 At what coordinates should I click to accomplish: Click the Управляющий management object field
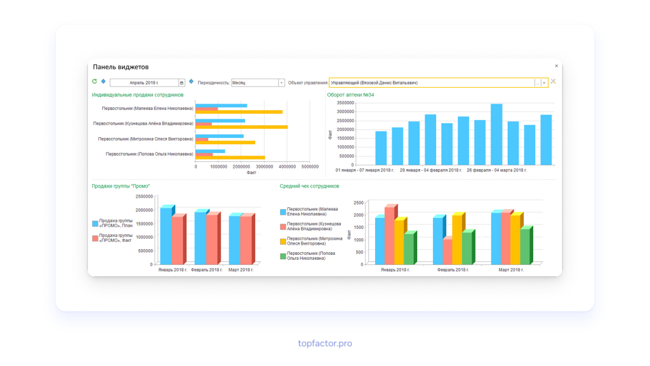[432, 83]
